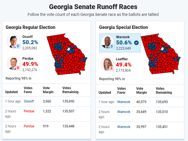The width and height of the screenshot is (188, 141).
Task: Click the Georgia Regular Election heading
Action: [x=30, y=27]
